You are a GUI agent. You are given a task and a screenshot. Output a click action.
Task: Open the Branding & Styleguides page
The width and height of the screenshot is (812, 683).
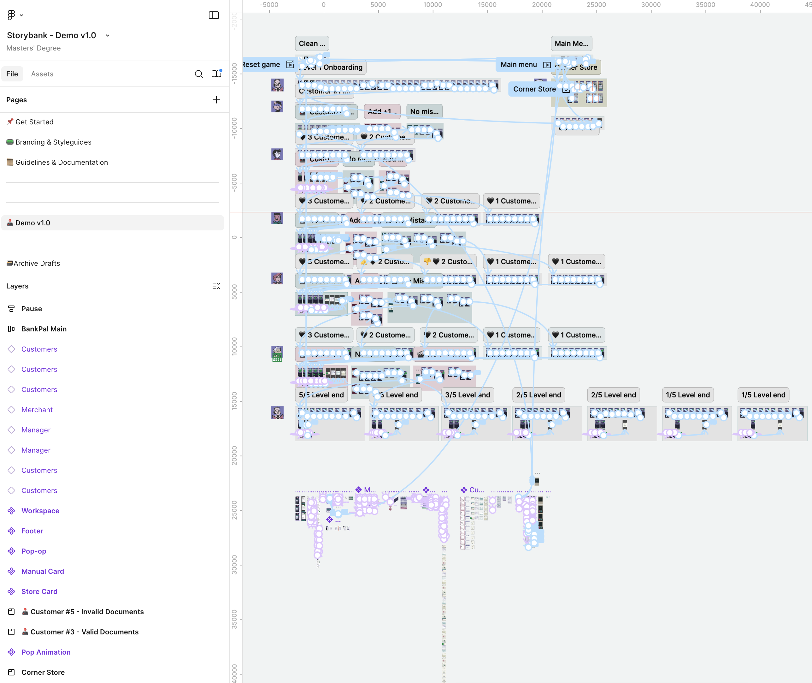(x=53, y=142)
